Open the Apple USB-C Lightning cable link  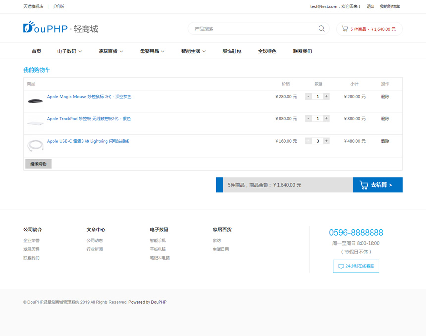click(88, 141)
